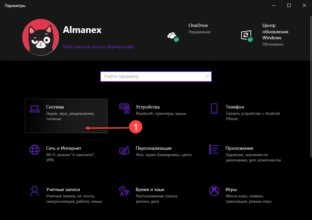Click the Персонализация paintbrush icon
The width and height of the screenshot is (312, 220).
[x=124, y=151]
